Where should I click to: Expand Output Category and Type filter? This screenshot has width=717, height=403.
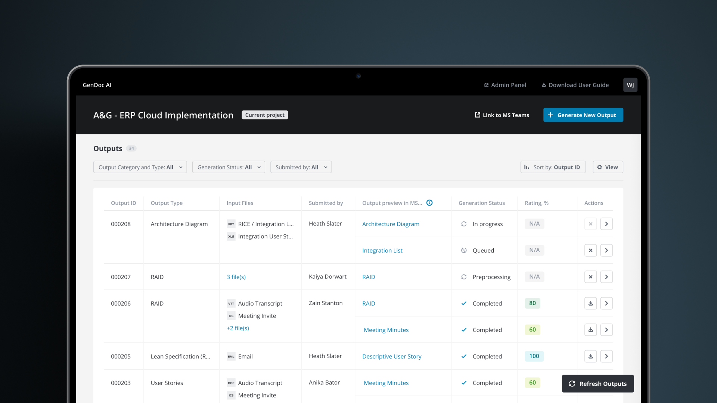point(140,167)
